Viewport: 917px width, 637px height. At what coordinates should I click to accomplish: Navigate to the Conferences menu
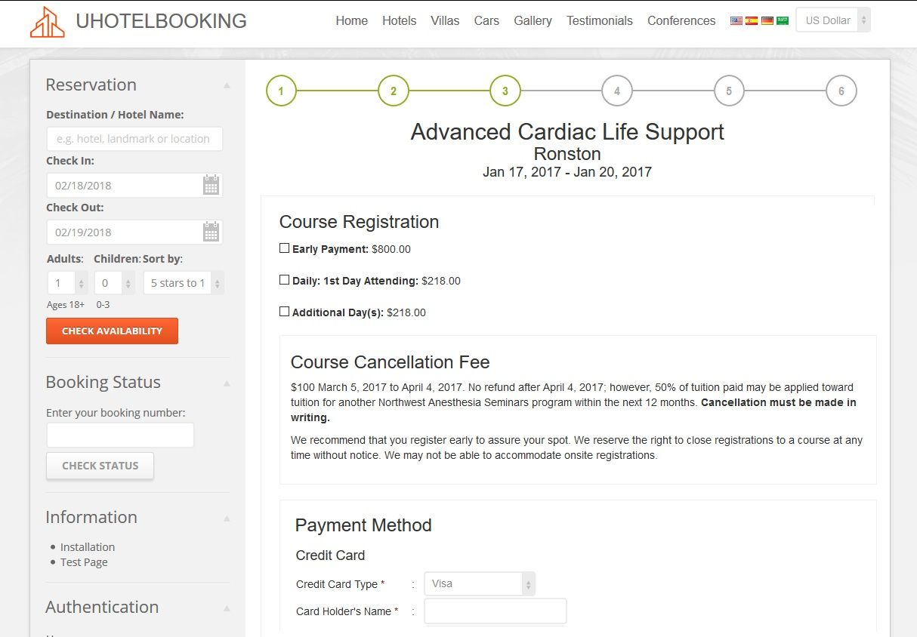[681, 21]
